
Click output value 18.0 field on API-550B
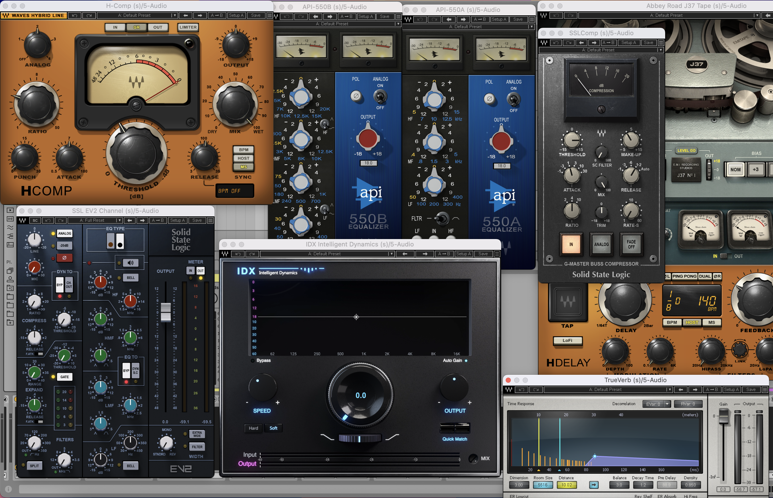point(368,163)
